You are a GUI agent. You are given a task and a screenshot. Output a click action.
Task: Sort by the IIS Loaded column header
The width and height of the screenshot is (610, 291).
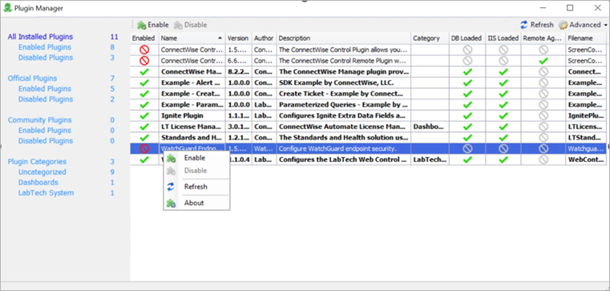(503, 38)
